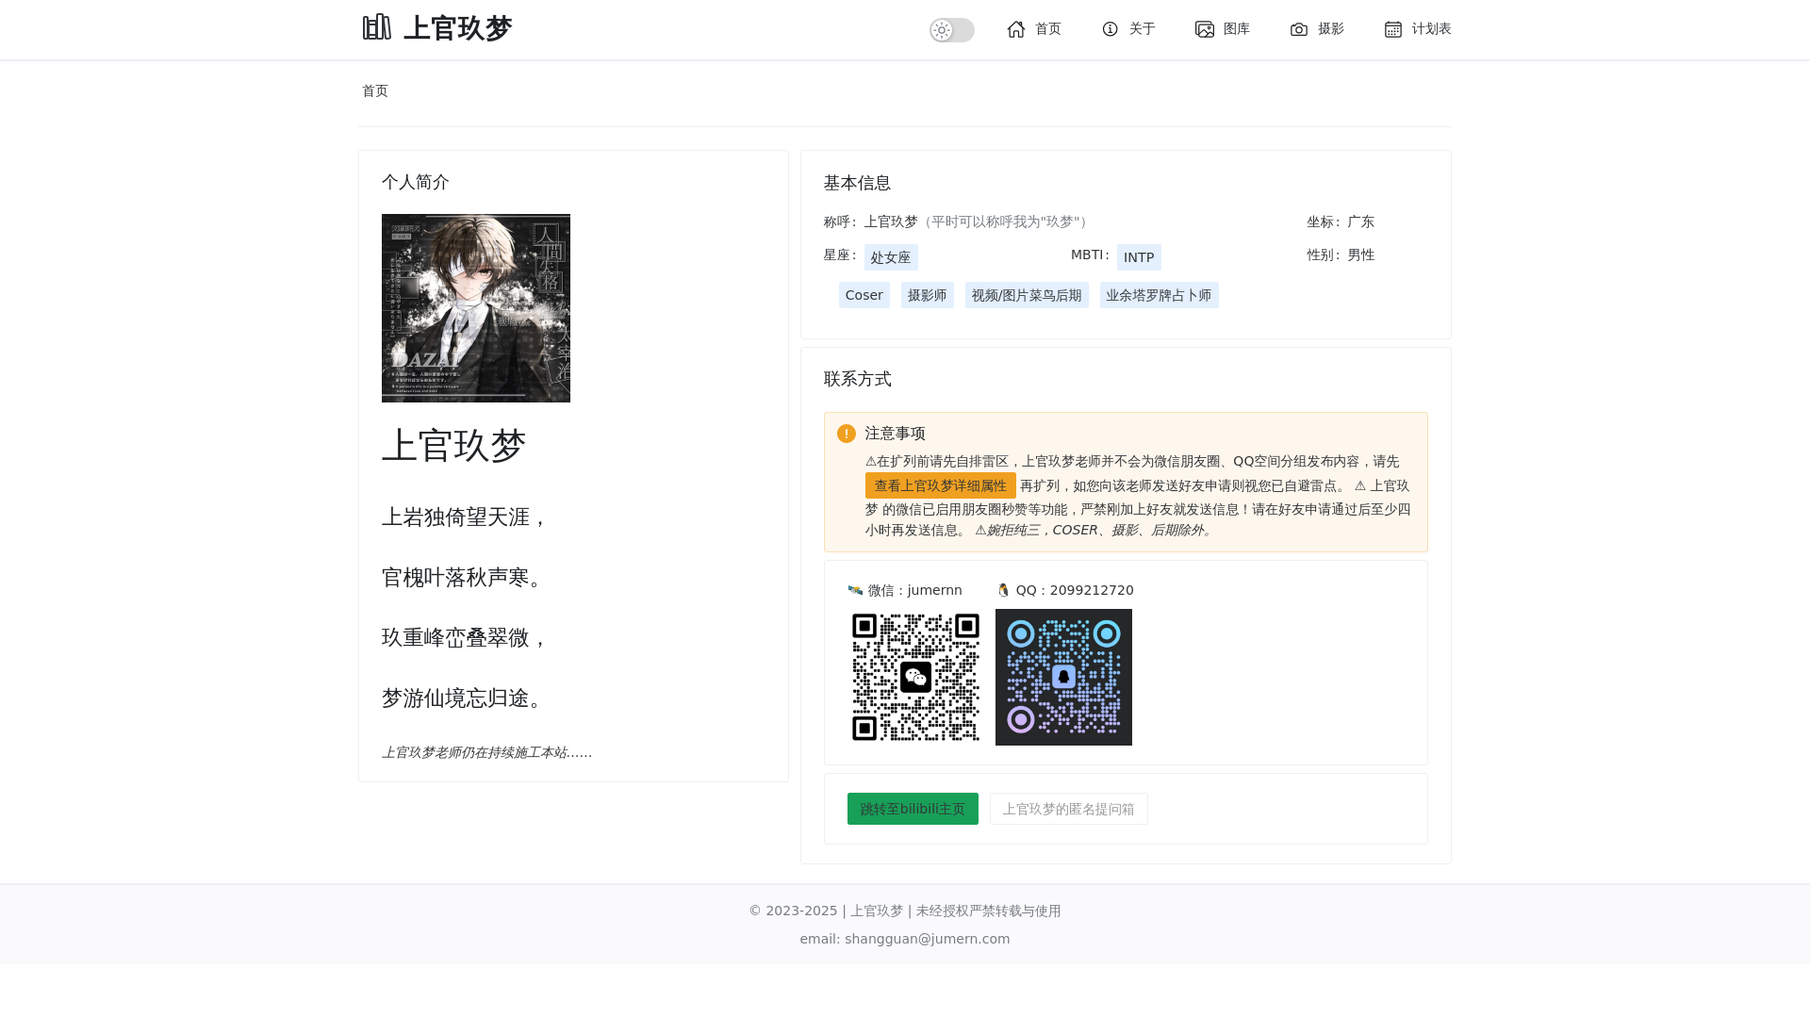Click the WeChat QR code image
The image size is (1810, 1018).
tap(916, 677)
